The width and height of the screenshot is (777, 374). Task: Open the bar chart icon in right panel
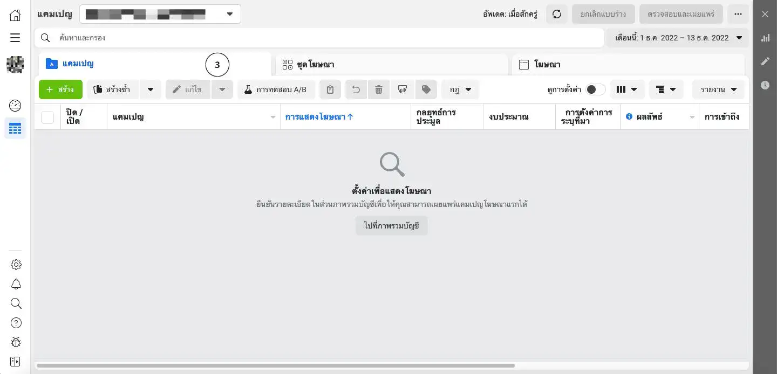pos(765,38)
